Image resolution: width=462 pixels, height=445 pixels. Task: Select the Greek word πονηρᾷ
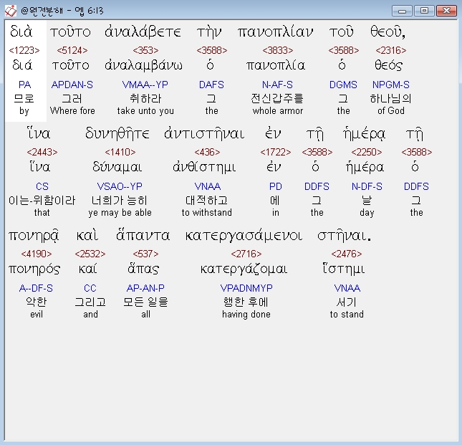[34, 236]
